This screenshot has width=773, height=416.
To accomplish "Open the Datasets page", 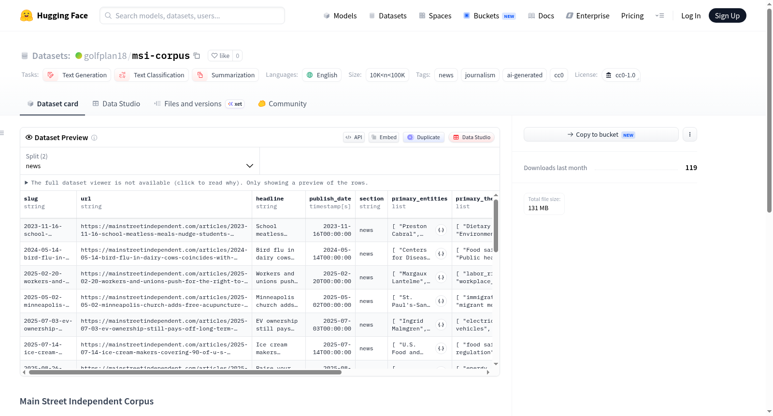I will [387, 15].
